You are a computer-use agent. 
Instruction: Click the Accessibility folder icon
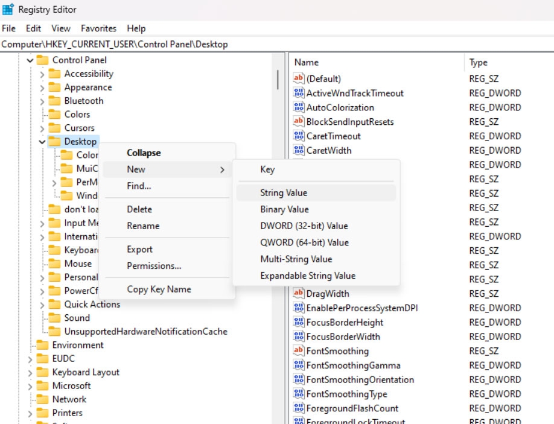[54, 74]
